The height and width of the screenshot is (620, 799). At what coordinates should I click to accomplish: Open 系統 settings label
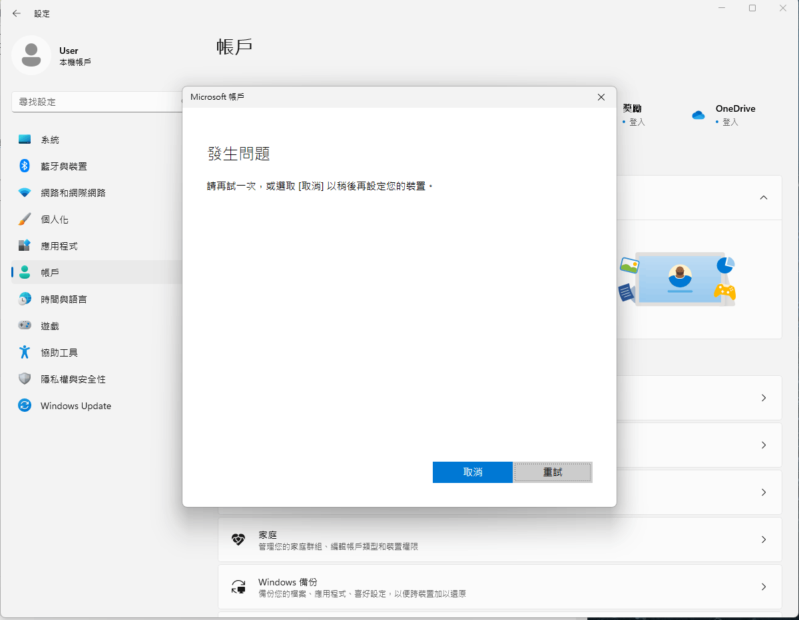pyautogui.click(x=50, y=140)
